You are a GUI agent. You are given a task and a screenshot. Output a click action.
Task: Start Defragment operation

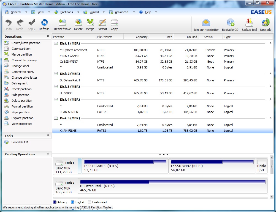point(16,83)
